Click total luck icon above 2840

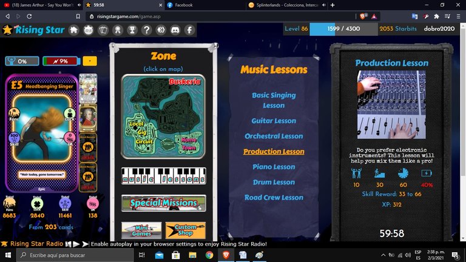(x=37, y=204)
